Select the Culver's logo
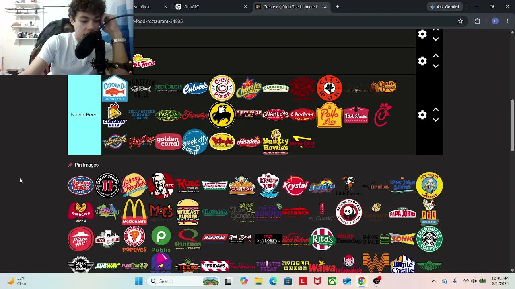Screen dimensions: 515x289 [195, 88]
